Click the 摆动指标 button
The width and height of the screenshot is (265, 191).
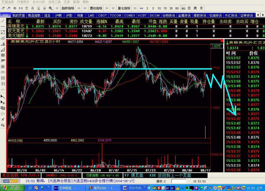96,8
